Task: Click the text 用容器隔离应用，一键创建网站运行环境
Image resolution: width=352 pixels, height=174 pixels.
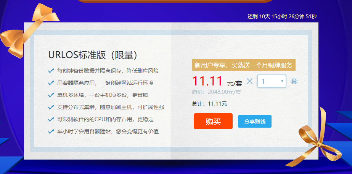Action: tap(105, 83)
